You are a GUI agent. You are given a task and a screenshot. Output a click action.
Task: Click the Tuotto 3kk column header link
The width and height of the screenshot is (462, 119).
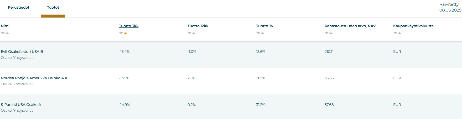pos(129,26)
